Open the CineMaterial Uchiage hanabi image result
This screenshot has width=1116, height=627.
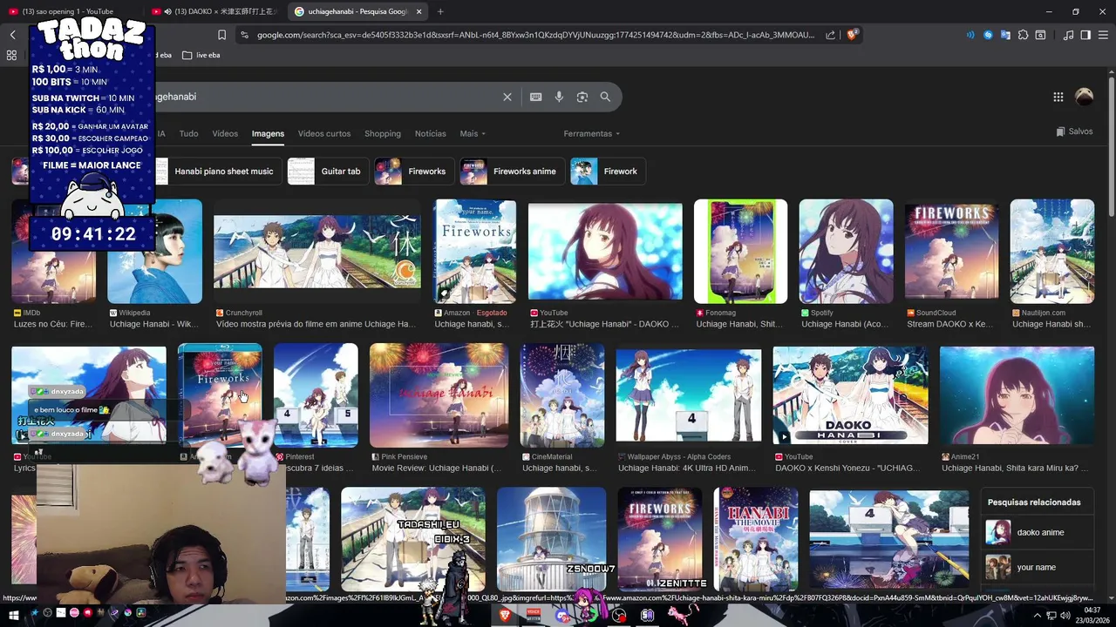coord(562,395)
